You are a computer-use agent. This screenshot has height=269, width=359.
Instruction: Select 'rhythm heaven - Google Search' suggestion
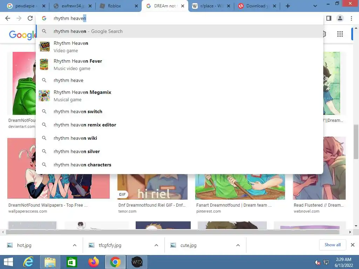coord(180,31)
